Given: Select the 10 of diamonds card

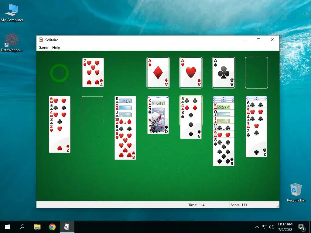Looking at the screenshot, I should 125,120.
